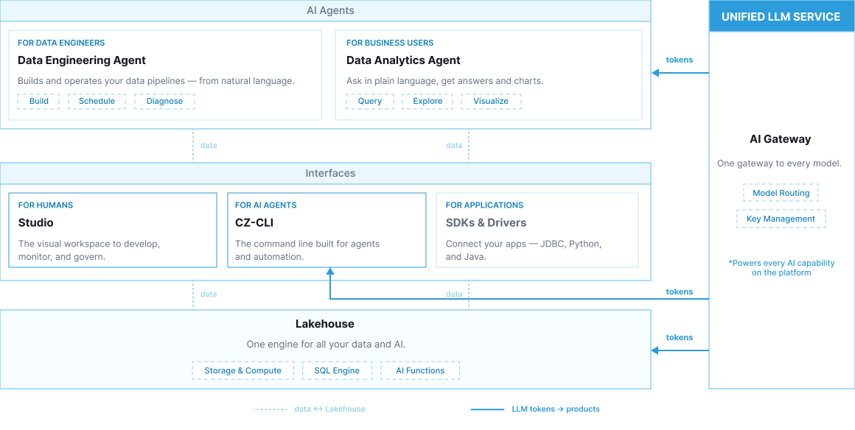Select the SQL Engine tag
855x430 pixels.
tap(337, 370)
